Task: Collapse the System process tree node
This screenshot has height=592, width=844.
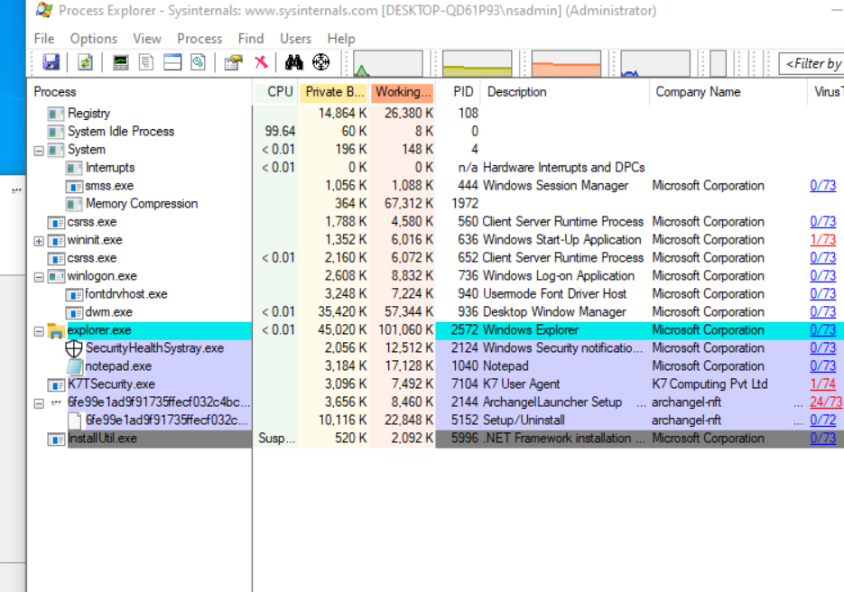Action: coord(39,151)
